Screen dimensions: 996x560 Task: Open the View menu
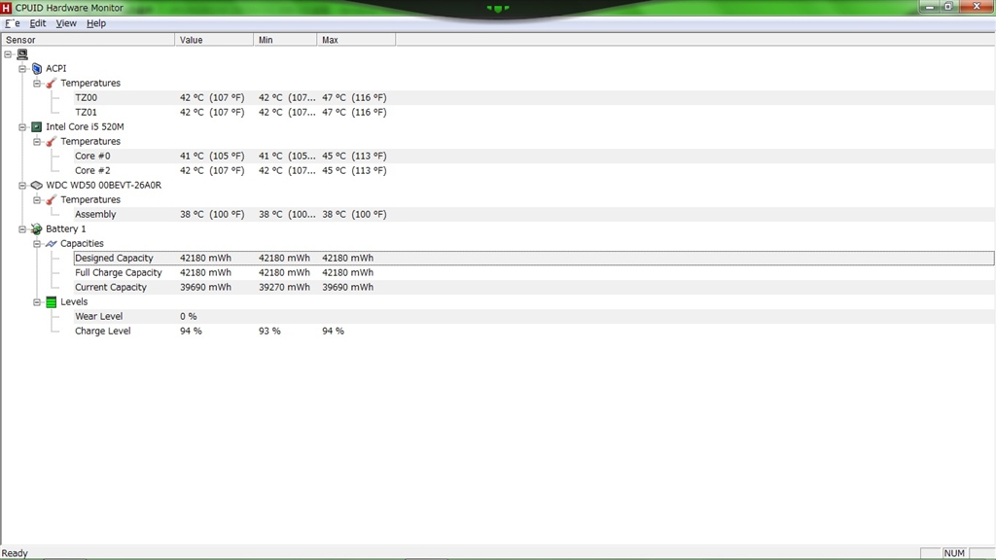[66, 23]
